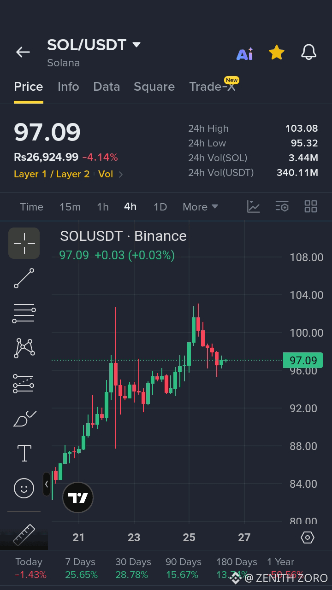Select the 4h interval

click(130, 206)
